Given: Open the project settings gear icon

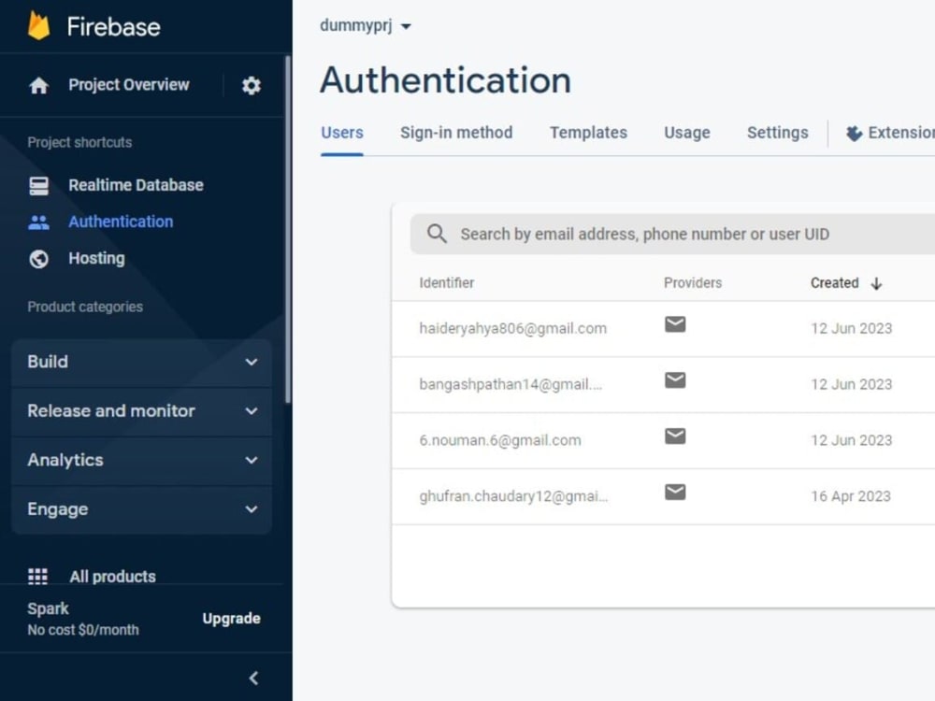Looking at the screenshot, I should (251, 85).
